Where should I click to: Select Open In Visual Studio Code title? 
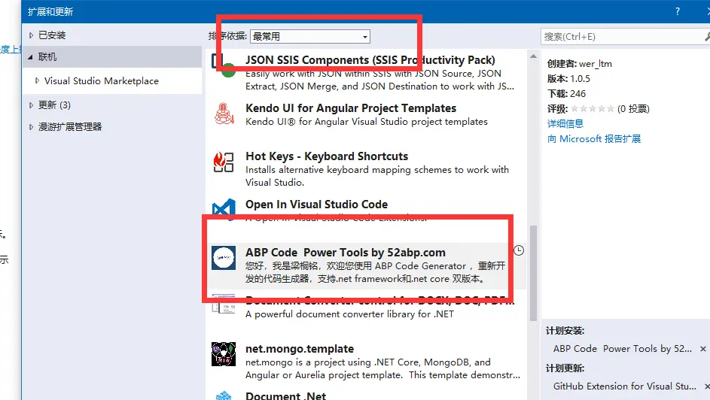point(316,205)
